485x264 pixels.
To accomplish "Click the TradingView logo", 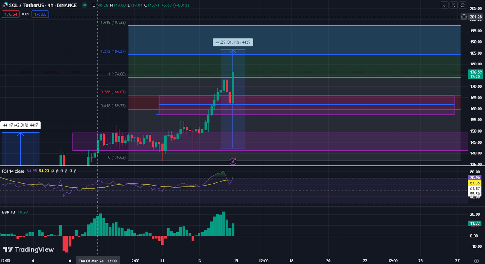I will (28, 249).
